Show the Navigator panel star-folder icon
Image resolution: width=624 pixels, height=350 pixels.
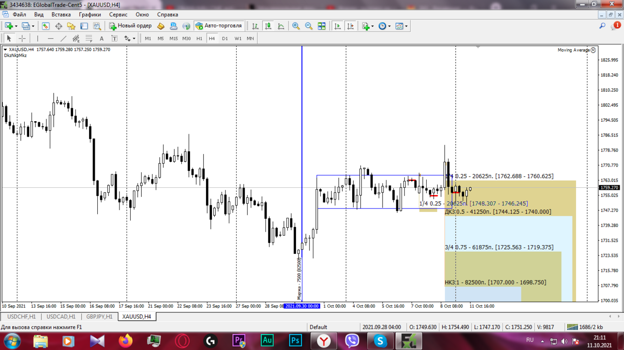click(x=71, y=26)
